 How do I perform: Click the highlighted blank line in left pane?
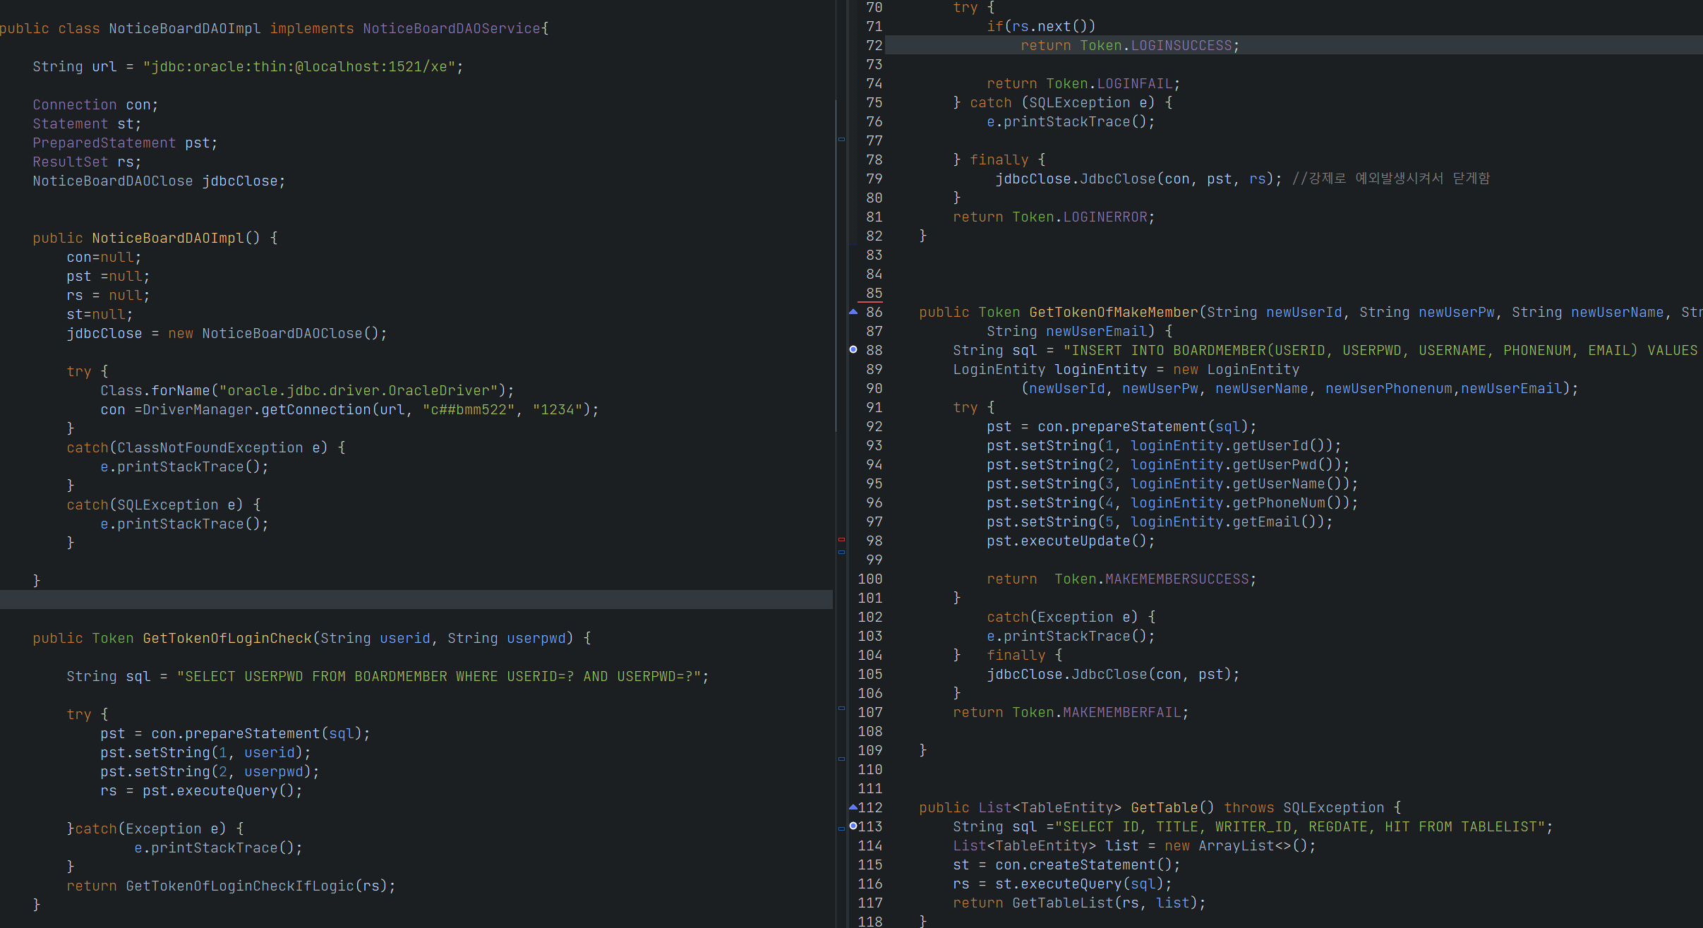(416, 599)
